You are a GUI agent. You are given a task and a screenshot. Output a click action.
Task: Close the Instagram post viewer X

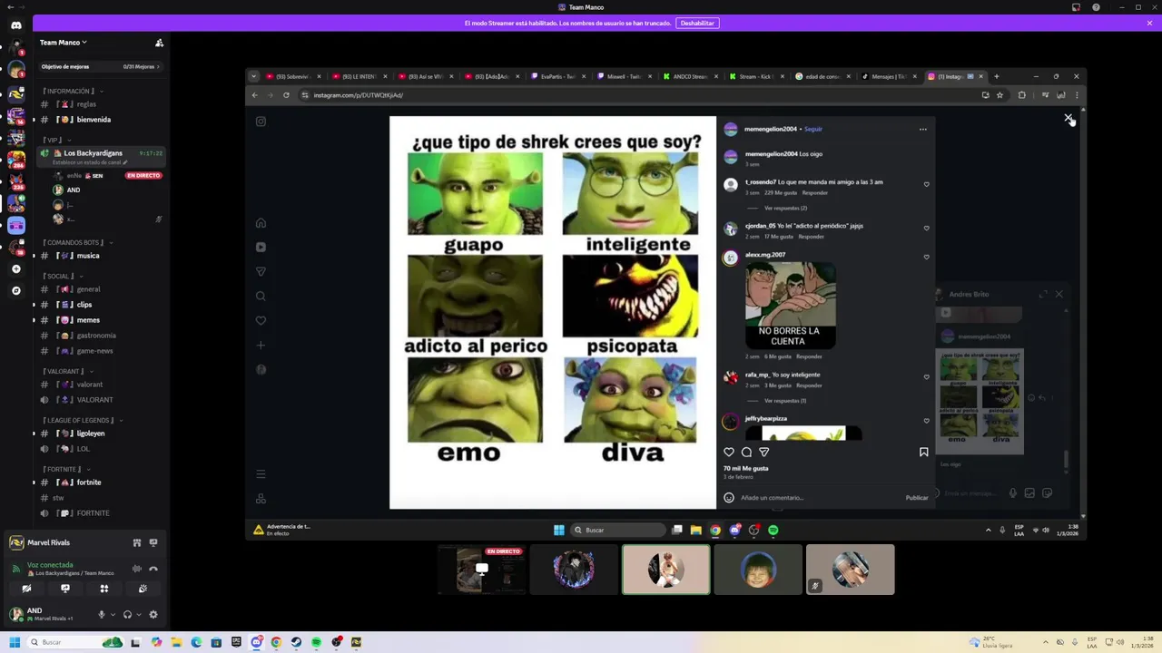coord(1068,118)
